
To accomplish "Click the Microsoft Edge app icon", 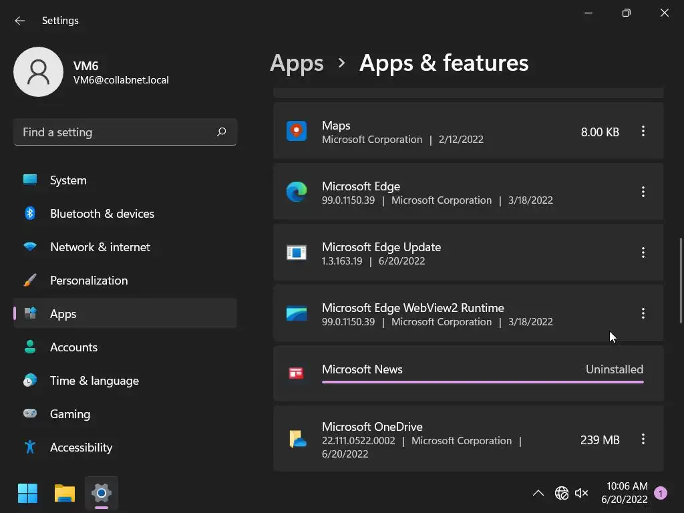I will pyautogui.click(x=297, y=192).
